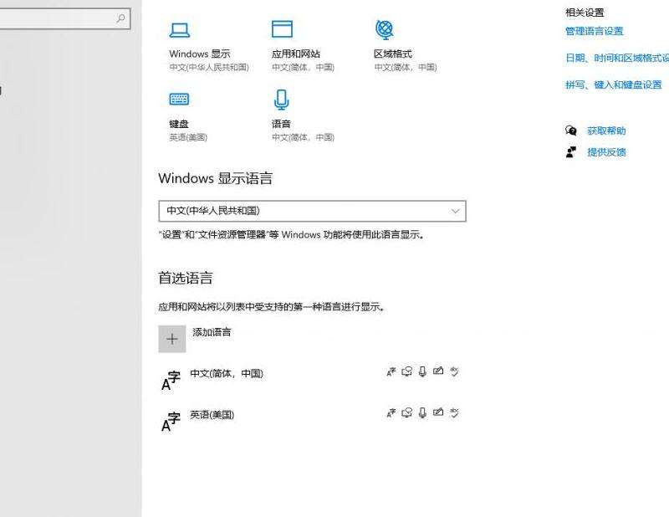
Task: Click text-to-speech feature icon for 中文(简体，中国)
Action: 406,371
